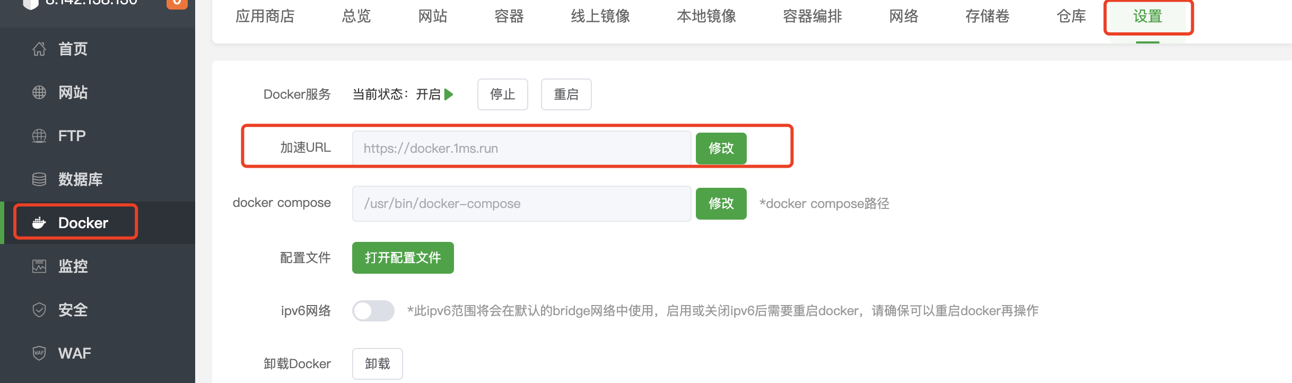Viewport: 1292px width, 383px height.
Task: Toggle the ipv6网络 switch
Action: (x=373, y=311)
